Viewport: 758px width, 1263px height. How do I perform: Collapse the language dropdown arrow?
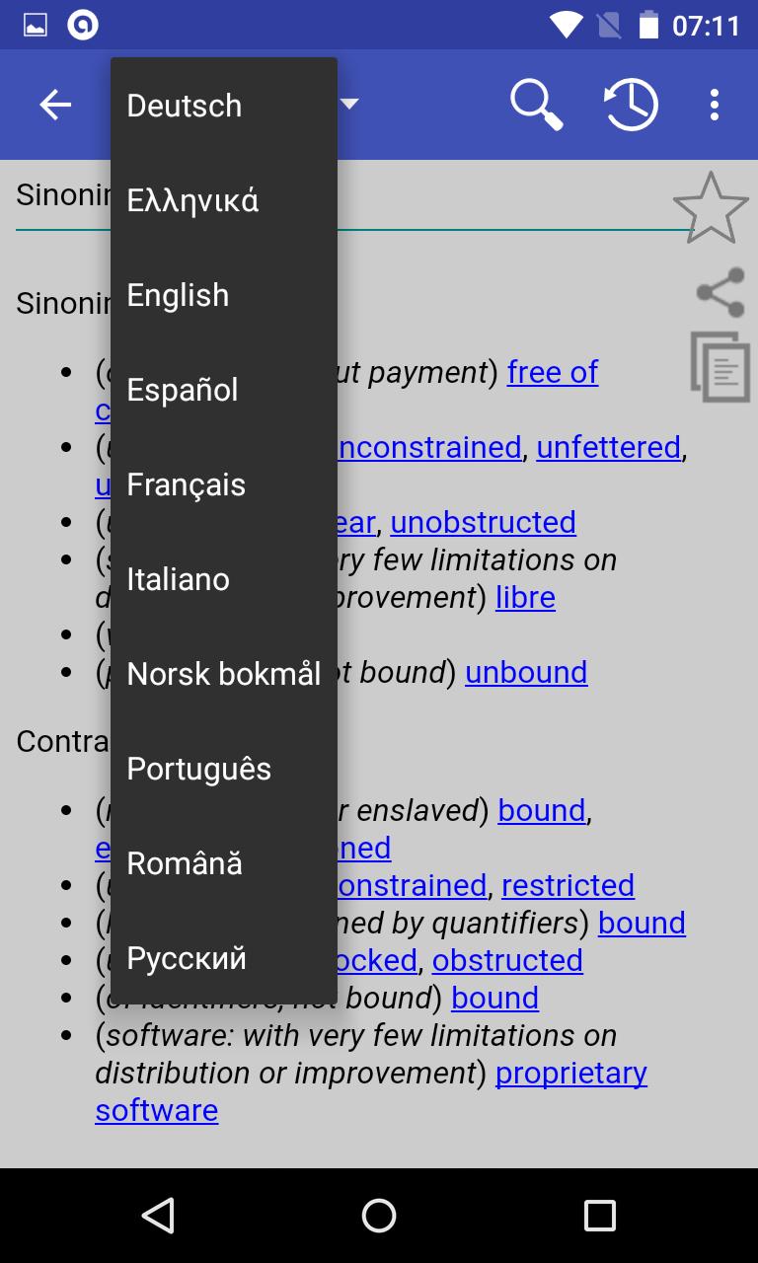click(x=349, y=104)
